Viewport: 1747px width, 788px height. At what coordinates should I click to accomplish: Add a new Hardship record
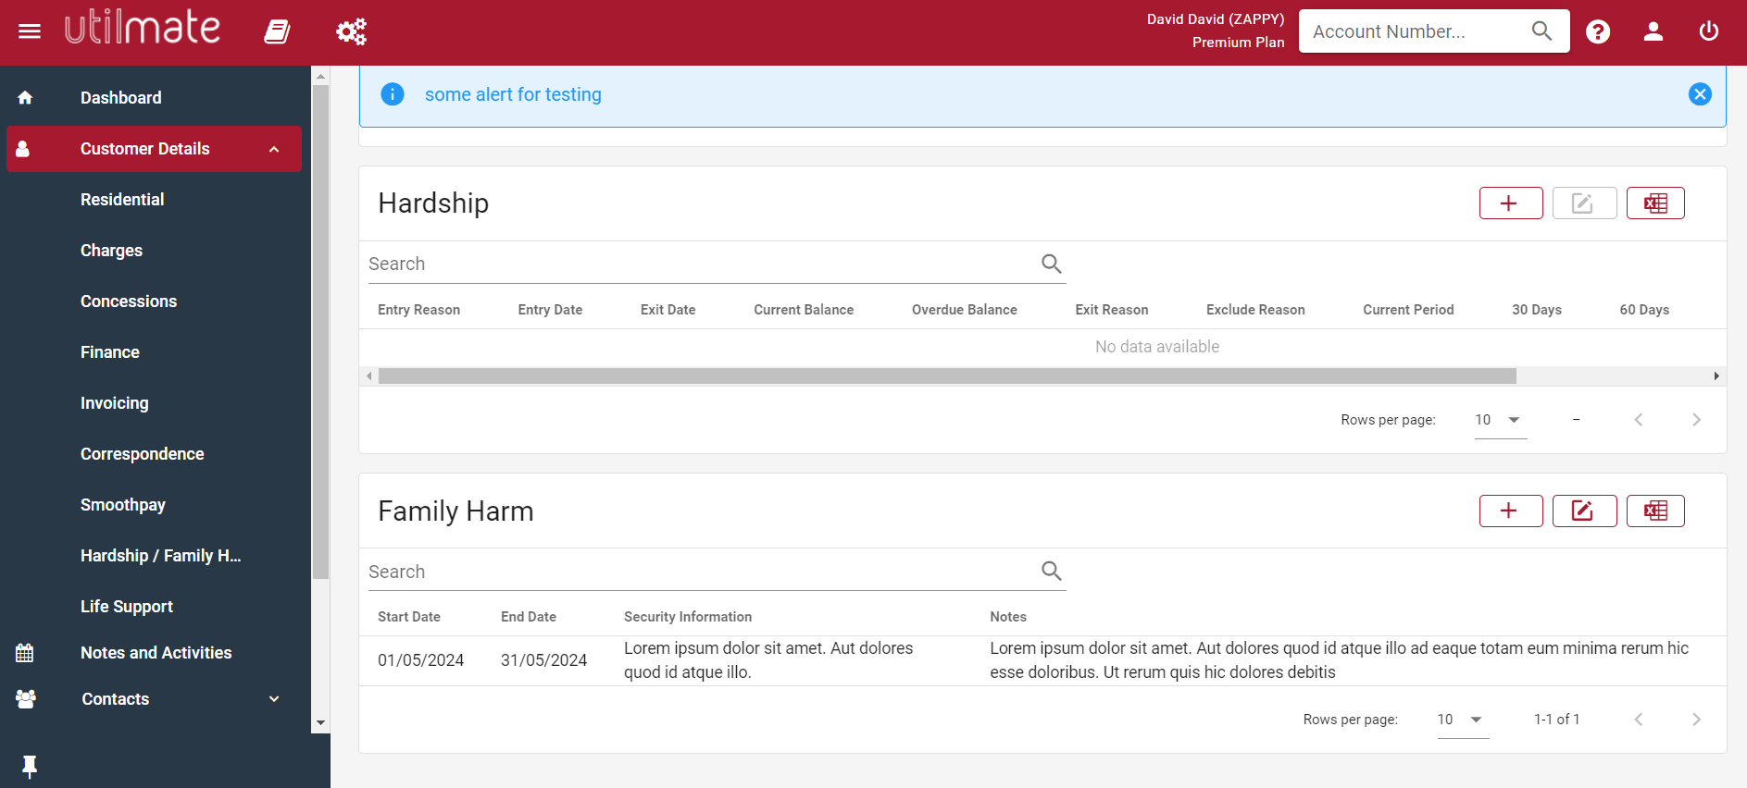pyautogui.click(x=1510, y=203)
